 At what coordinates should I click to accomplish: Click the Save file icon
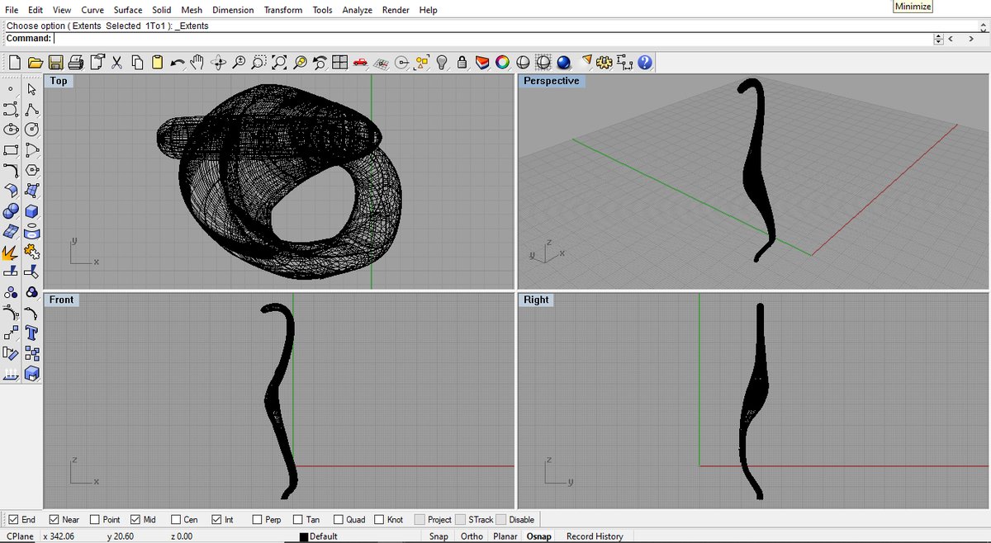pos(55,63)
